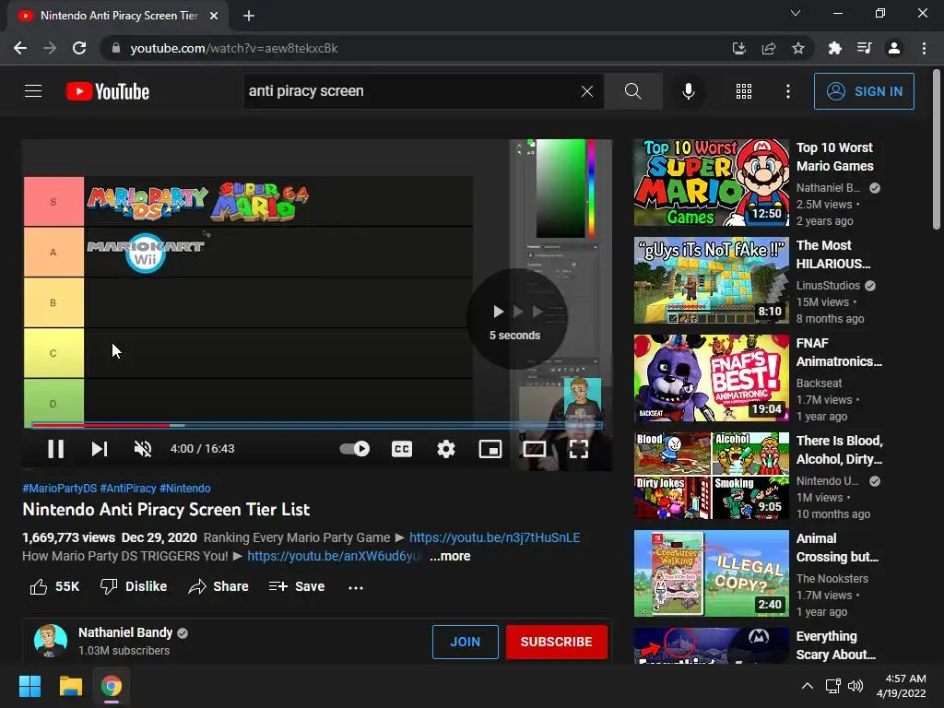Like the video with thumbs up
Image resolution: width=944 pixels, height=708 pixels.
click(x=54, y=586)
